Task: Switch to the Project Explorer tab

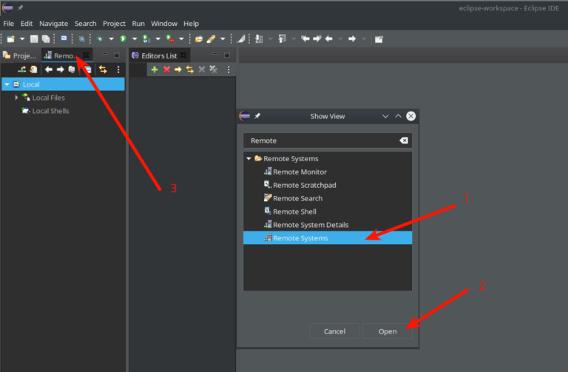Action: (x=20, y=55)
